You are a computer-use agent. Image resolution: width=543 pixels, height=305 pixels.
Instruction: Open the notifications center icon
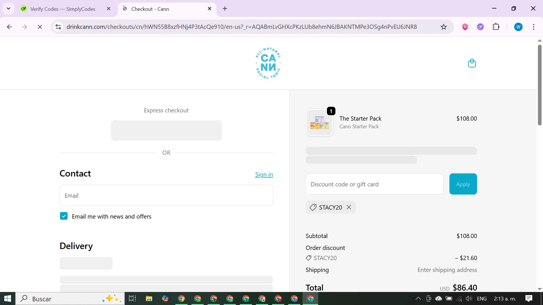(529, 298)
